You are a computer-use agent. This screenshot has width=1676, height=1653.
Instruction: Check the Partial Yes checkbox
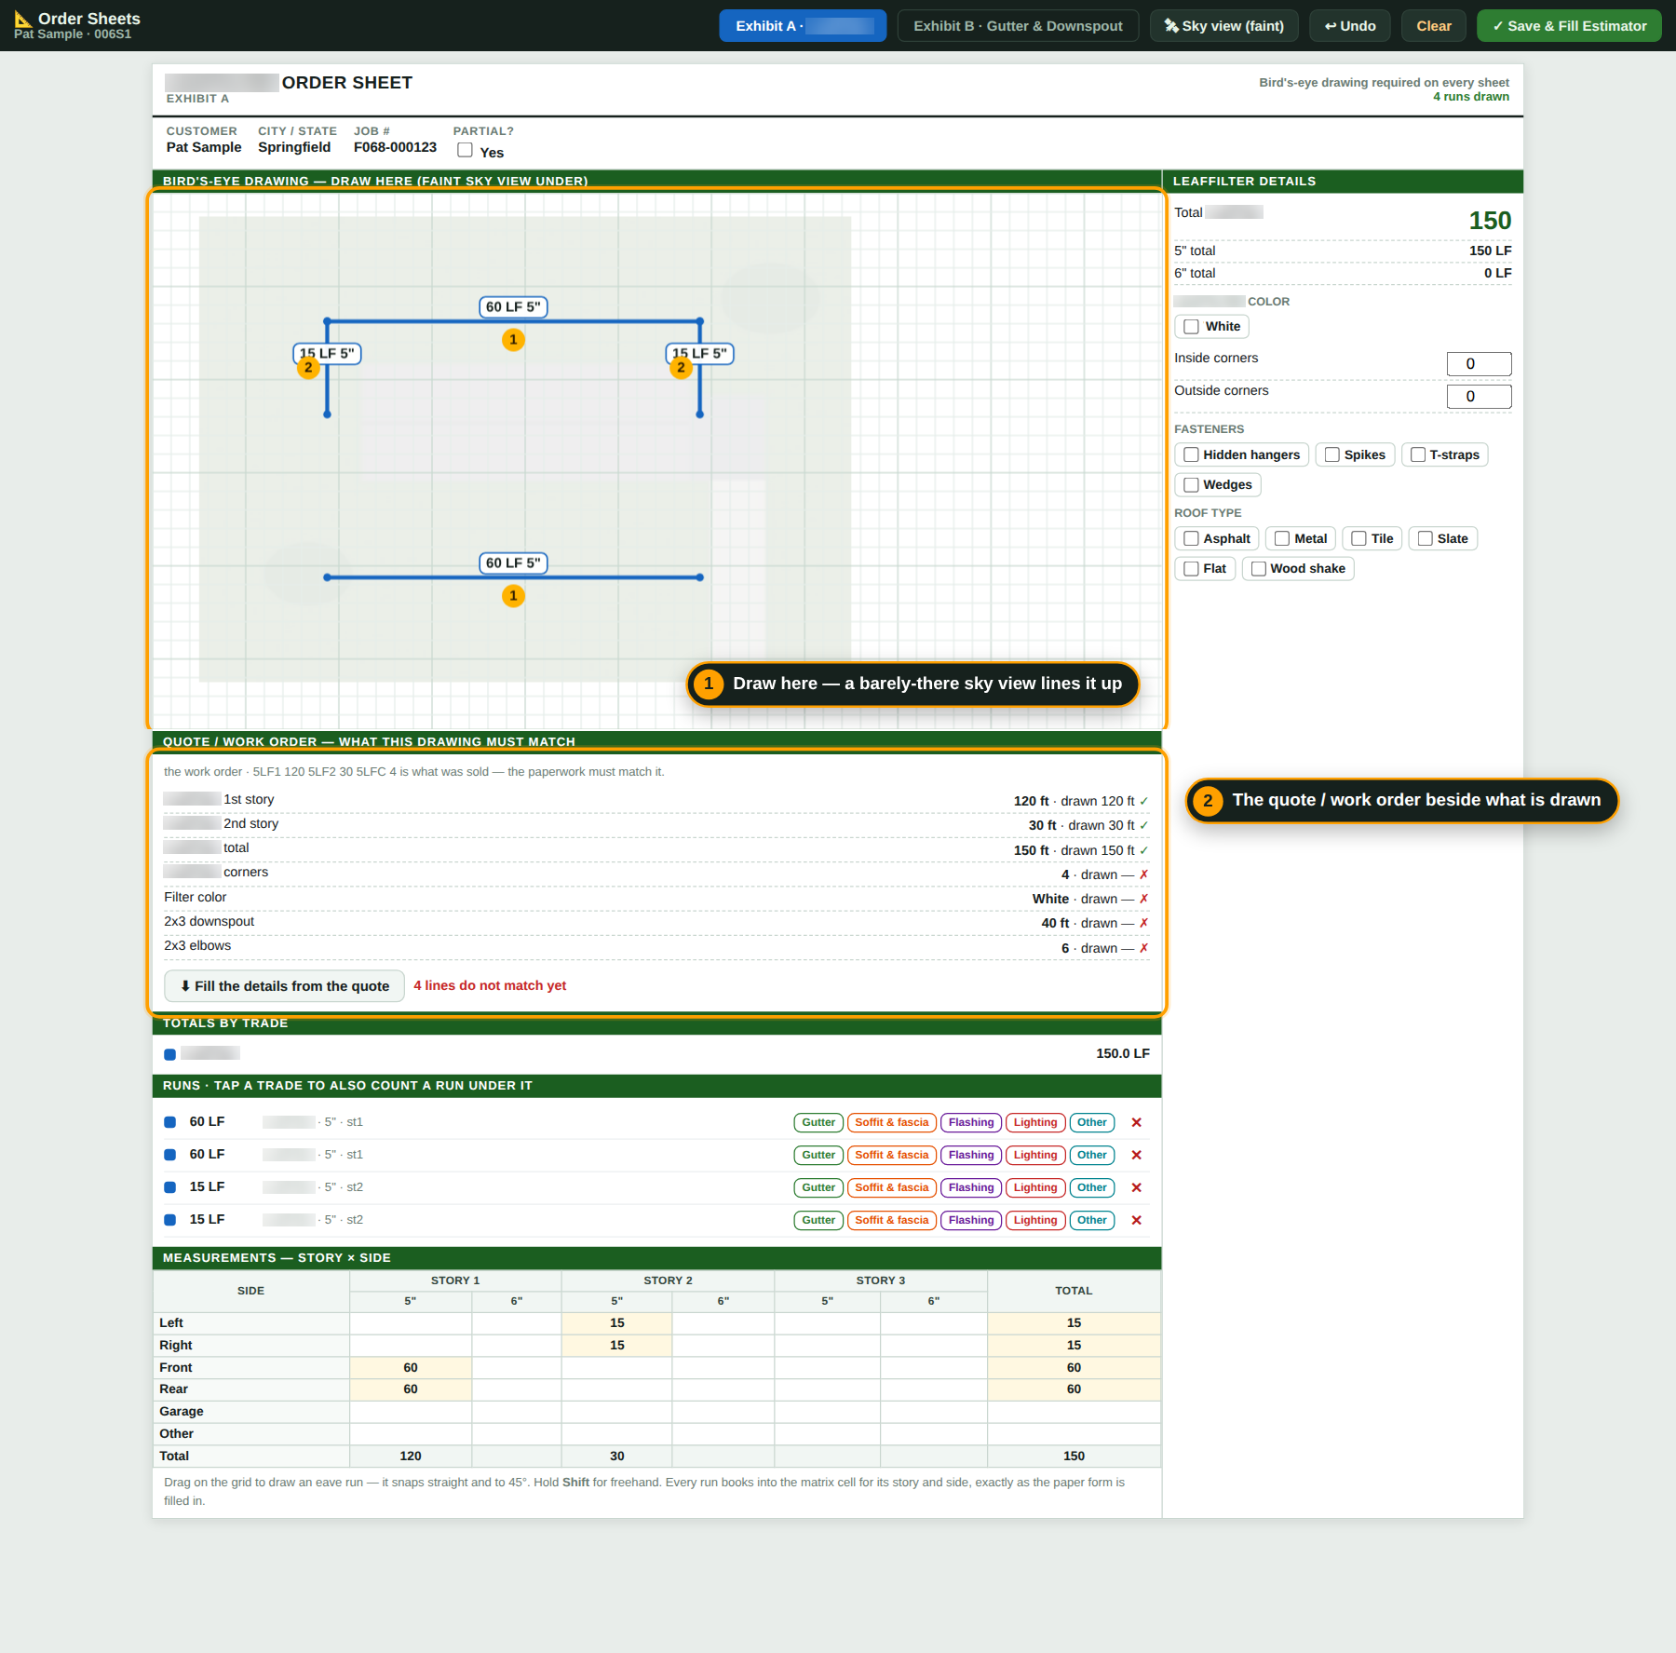465,151
